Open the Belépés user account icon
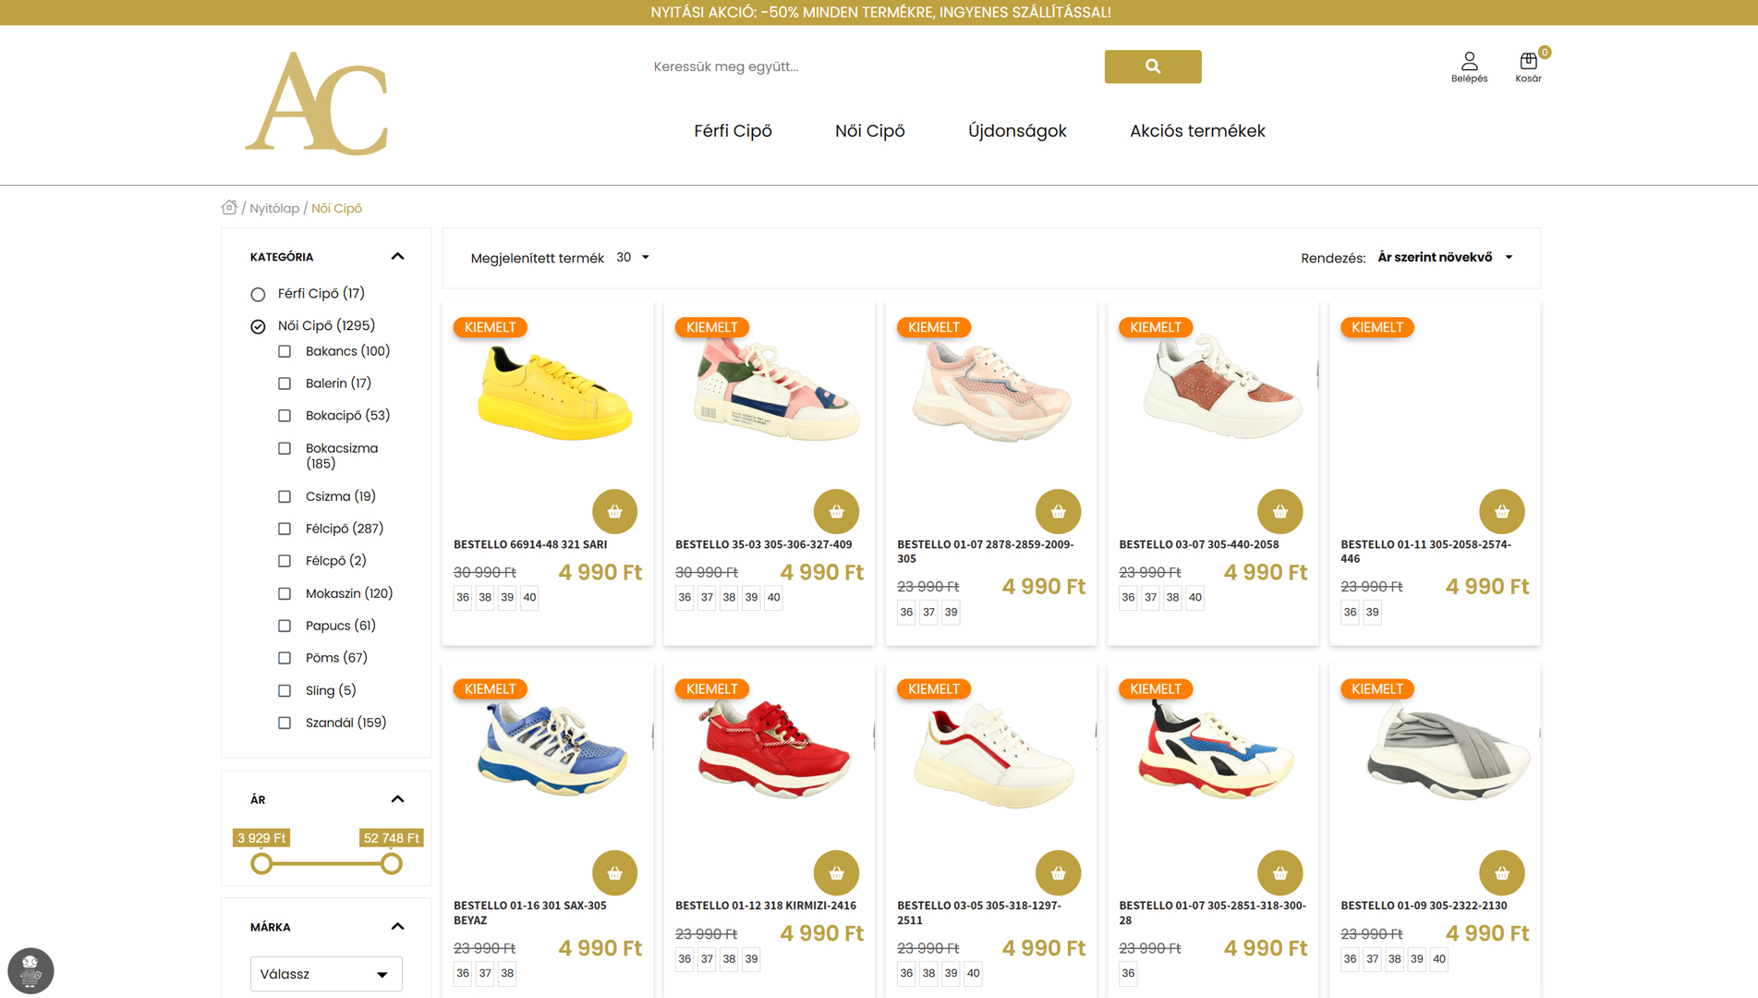Viewport: 1758px width, 998px height. pos(1469,67)
